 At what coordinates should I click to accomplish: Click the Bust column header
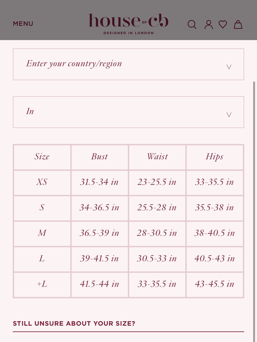100,157
